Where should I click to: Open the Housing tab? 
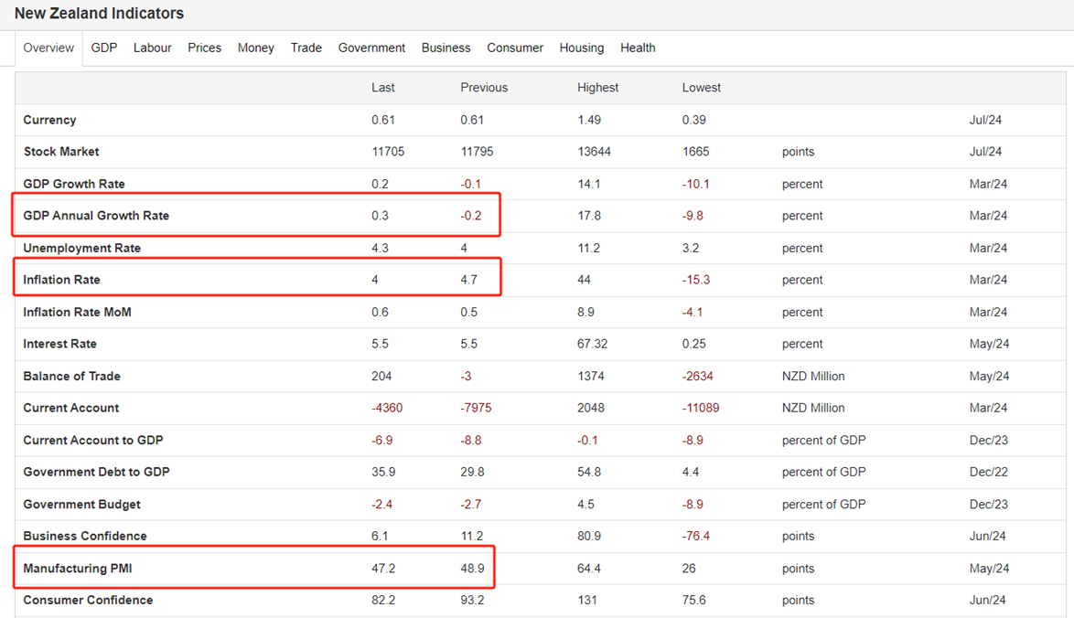coord(582,48)
